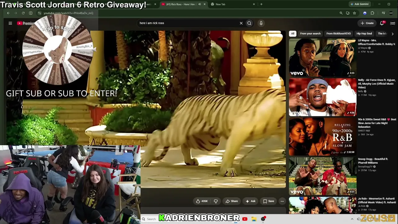Open the YouTube app icon on the taskbar
398x224 pixels.
click(245, 219)
